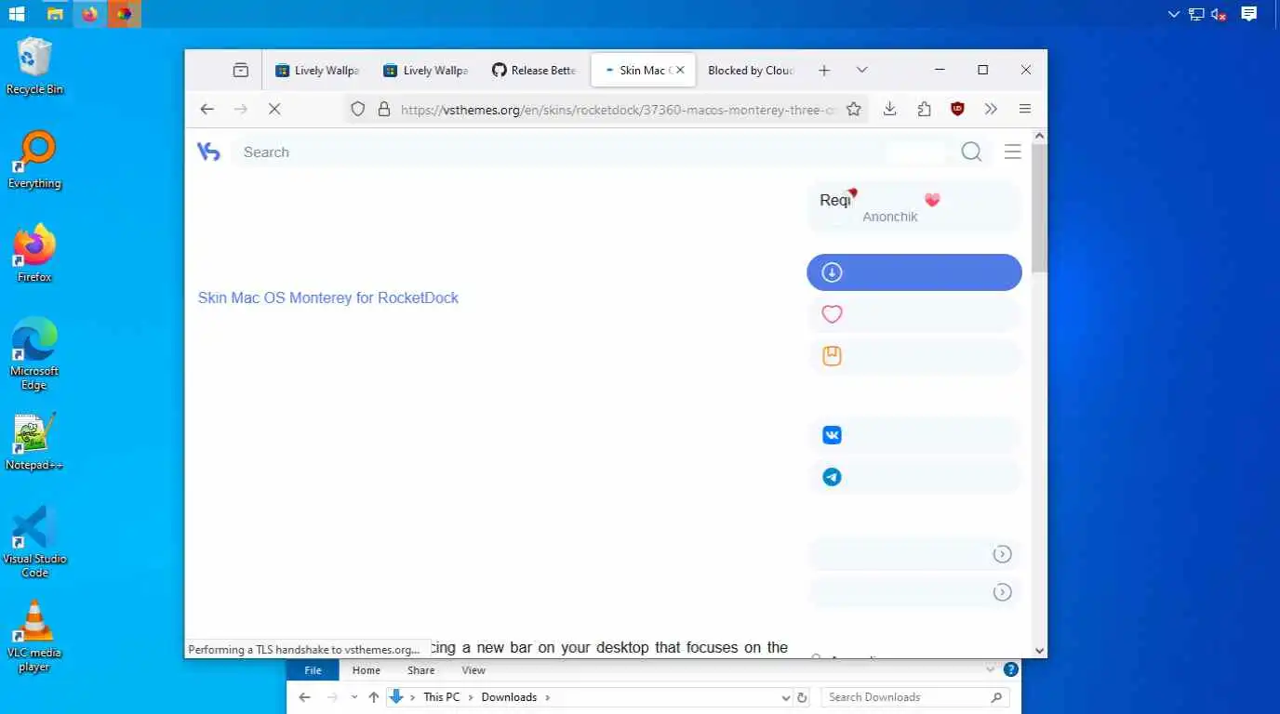The height and width of the screenshot is (714, 1280).
Task: Open Skin Mac OS Monterey for RocketDock link
Action: [x=328, y=297]
